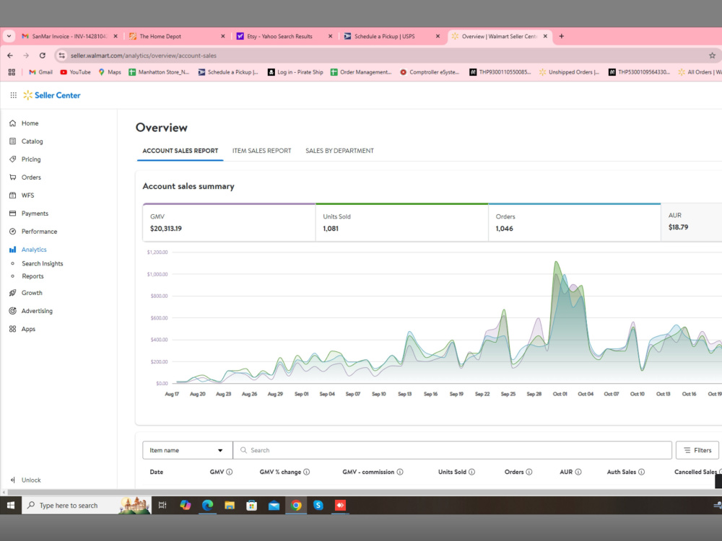Click info icon next to Auth Sales
Viewport: 722px width, 541px height.
(x=641, y=472)
